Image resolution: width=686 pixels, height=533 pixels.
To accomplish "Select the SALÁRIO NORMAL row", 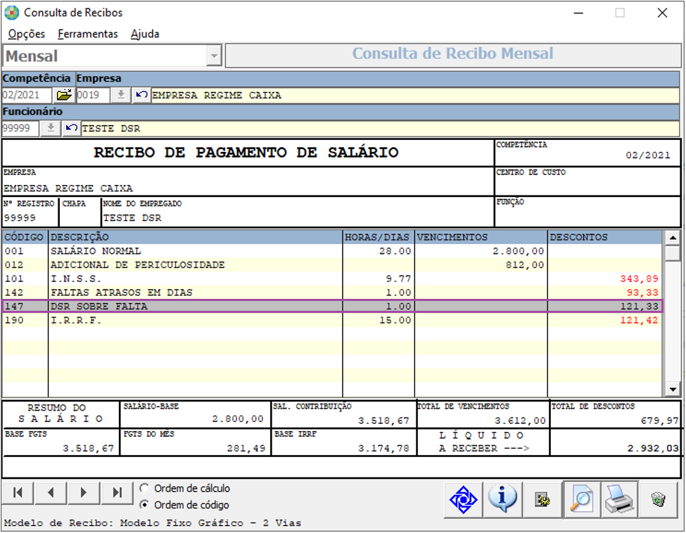I will tap(333, 251).
